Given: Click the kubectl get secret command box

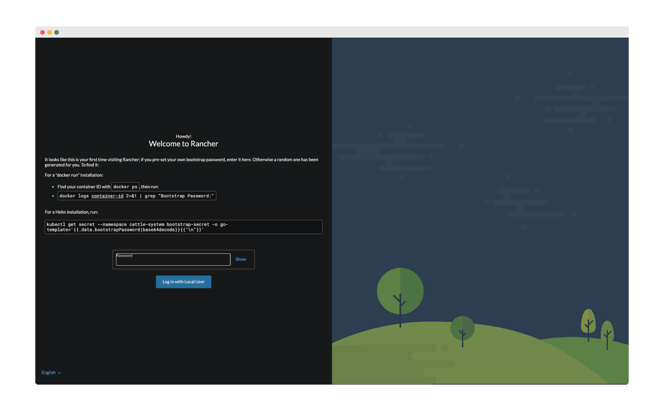Looking at the screenshot, I should click(x=183, y=227).
